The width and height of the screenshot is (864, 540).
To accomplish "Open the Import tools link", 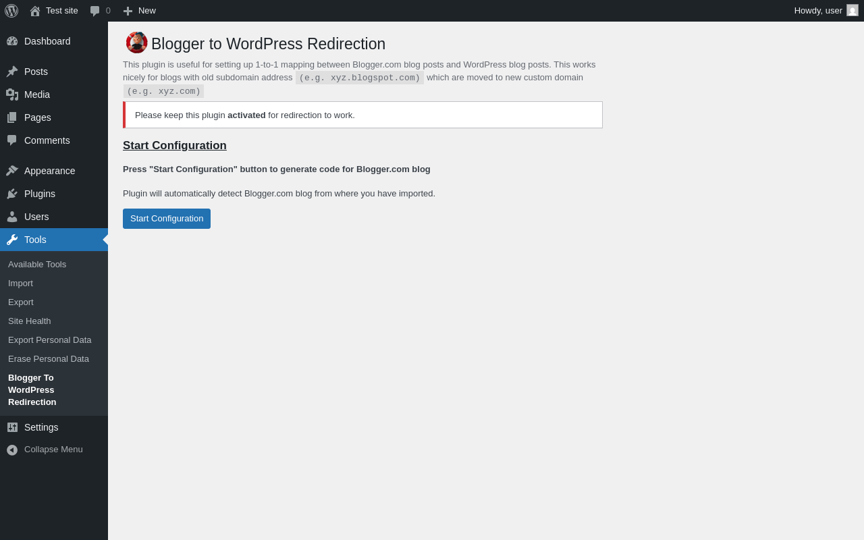I will [20, 283].
